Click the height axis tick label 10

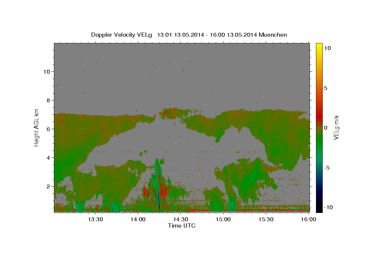point(47,72)
